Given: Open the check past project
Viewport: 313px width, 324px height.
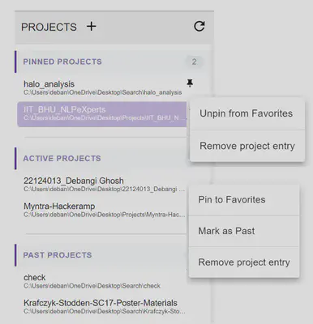Looking at the screenshot, I should pos(102,281).
